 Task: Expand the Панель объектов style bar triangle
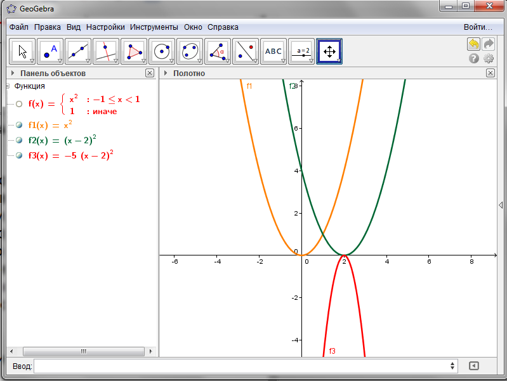pyautogui.click(x=13, y=73)
